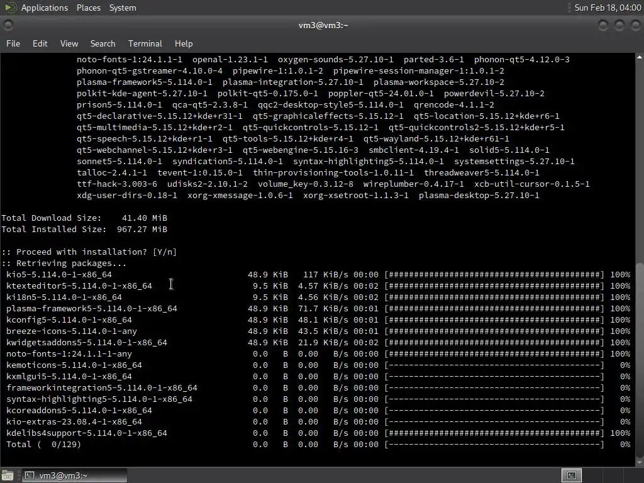Open the terminal View menu
The height and width of the screenshot is (483, 644).
(x=69, y=43)
